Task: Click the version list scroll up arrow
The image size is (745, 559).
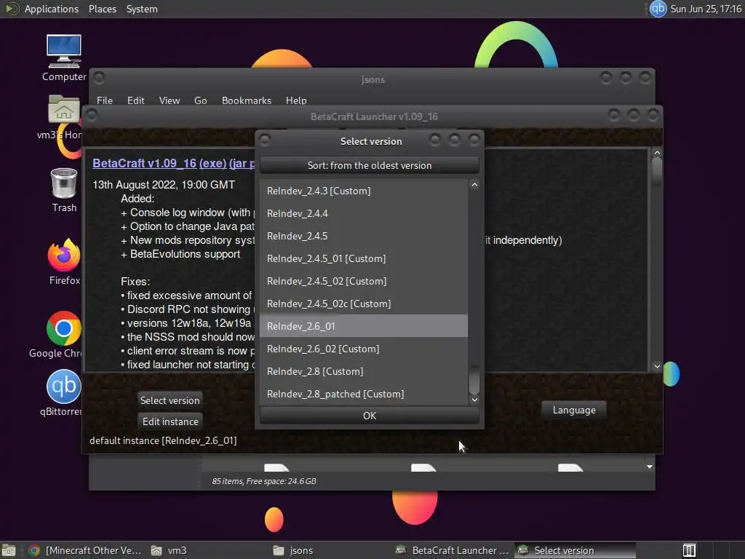Action: [474, 184]
